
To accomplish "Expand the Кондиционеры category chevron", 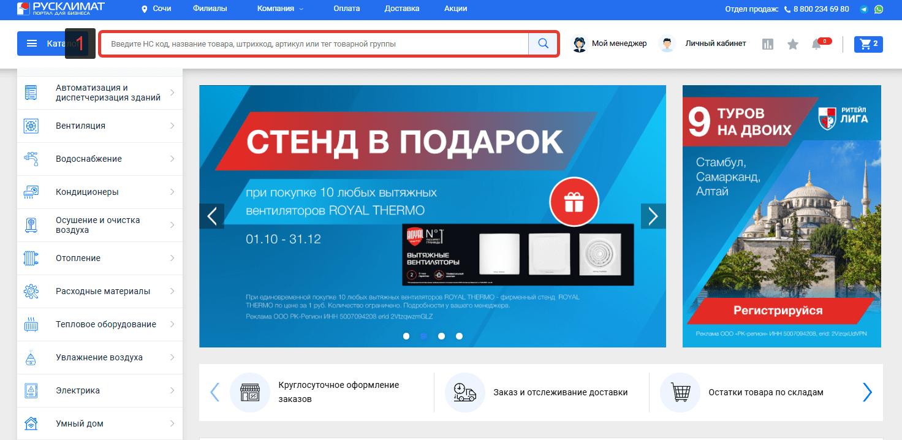I will [x=172, y=192].
